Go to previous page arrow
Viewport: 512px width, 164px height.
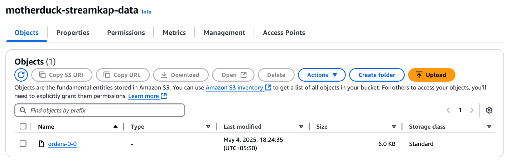coord(448,110)
